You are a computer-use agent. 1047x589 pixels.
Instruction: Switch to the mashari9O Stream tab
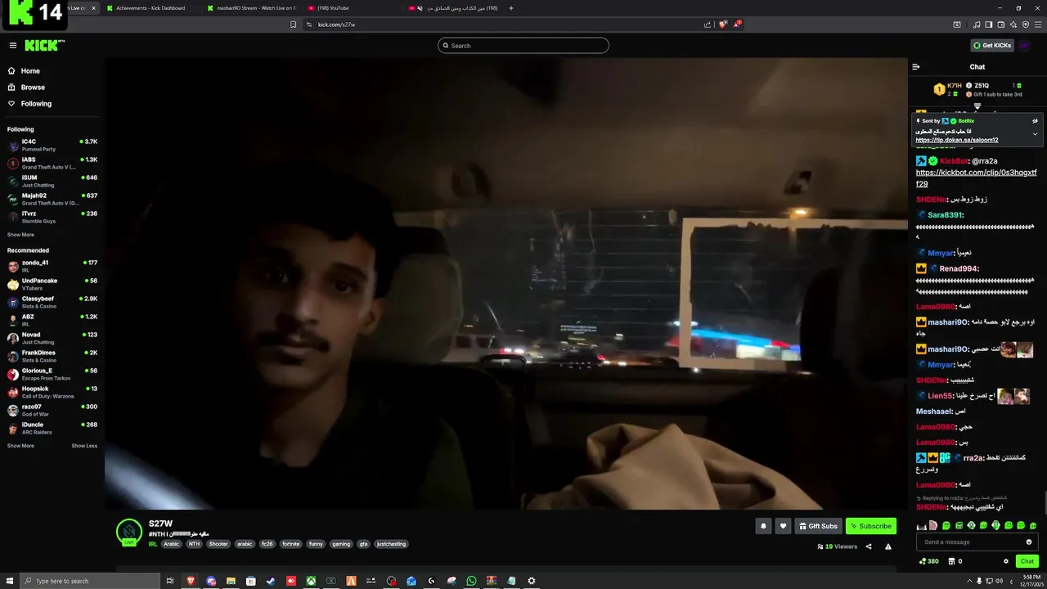pyautogui.click(x=254, y=8)
